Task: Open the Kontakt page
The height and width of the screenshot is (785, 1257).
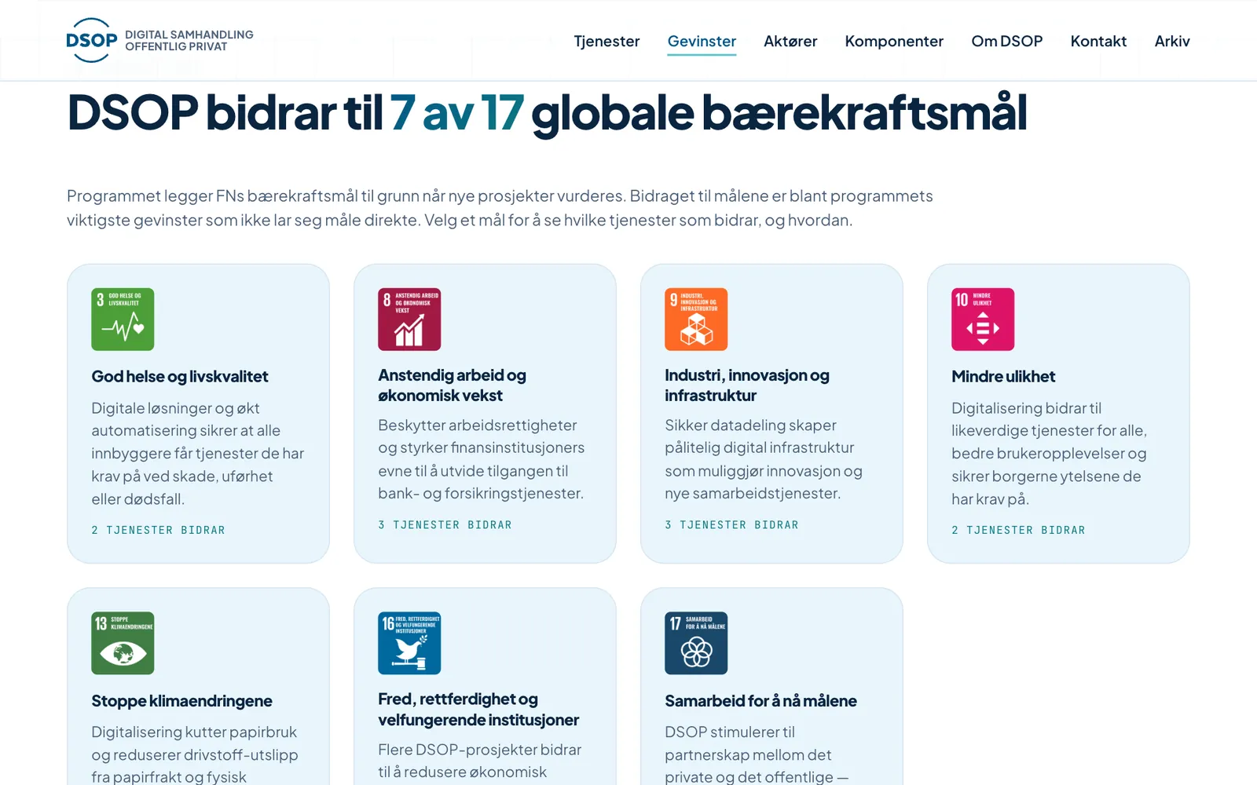Action: (1098, 41)
